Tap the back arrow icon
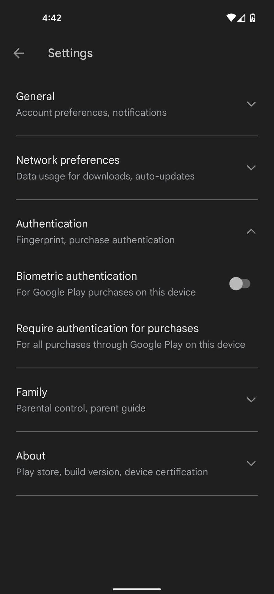The image size is (274, 594). pos(19,53)
